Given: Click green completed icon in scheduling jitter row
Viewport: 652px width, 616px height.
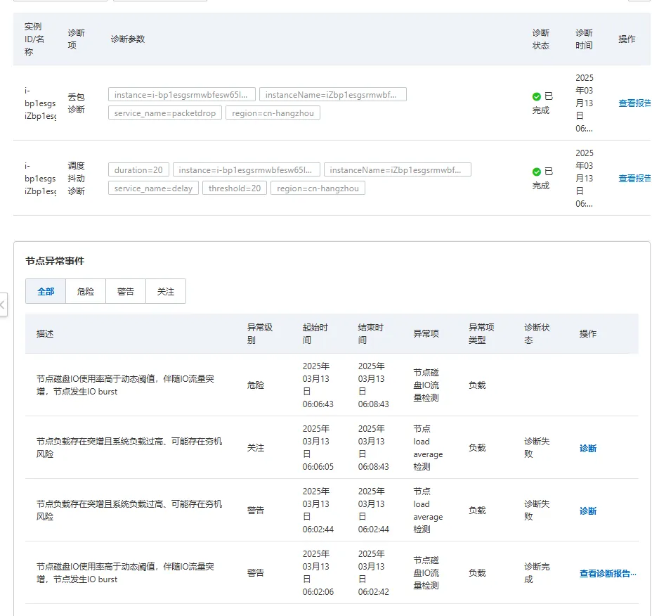Looking at the screenshot, I should click(536, 172).
